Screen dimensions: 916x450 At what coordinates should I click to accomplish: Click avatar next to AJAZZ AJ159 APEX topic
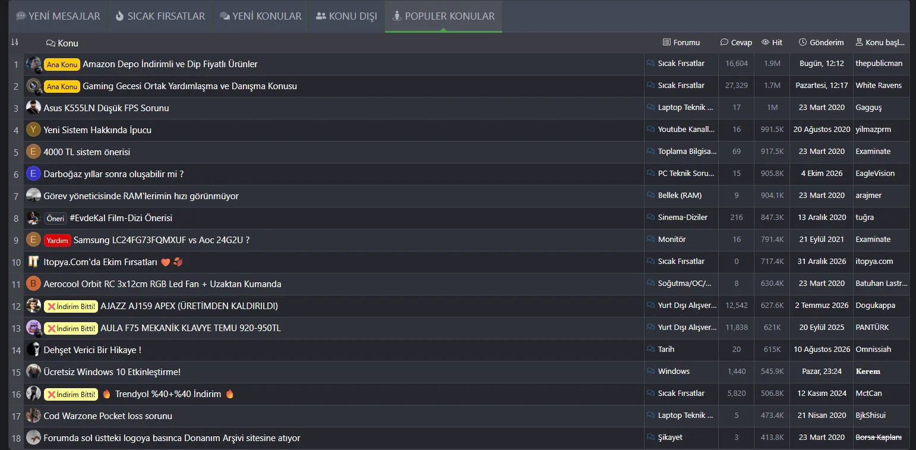click(34, 306)
